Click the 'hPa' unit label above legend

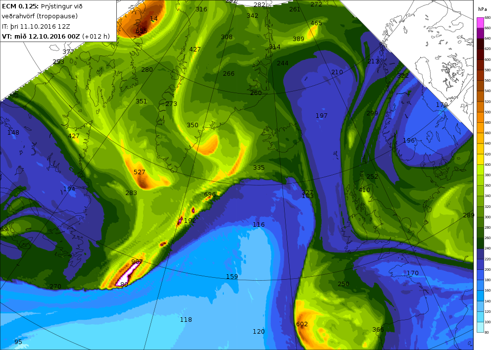point(482,9)
